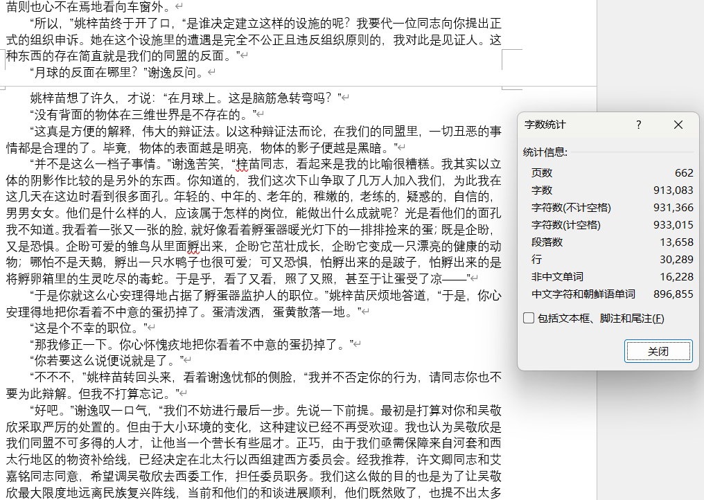Click the 字数统计 dialog title
Viewport: 704px width, 500px height.
[545, 125]
